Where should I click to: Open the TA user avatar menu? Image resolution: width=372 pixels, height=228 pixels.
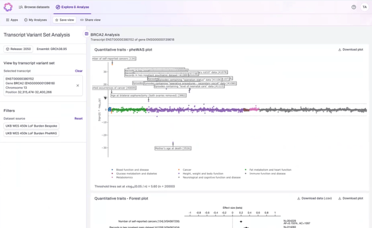(365, 7)
